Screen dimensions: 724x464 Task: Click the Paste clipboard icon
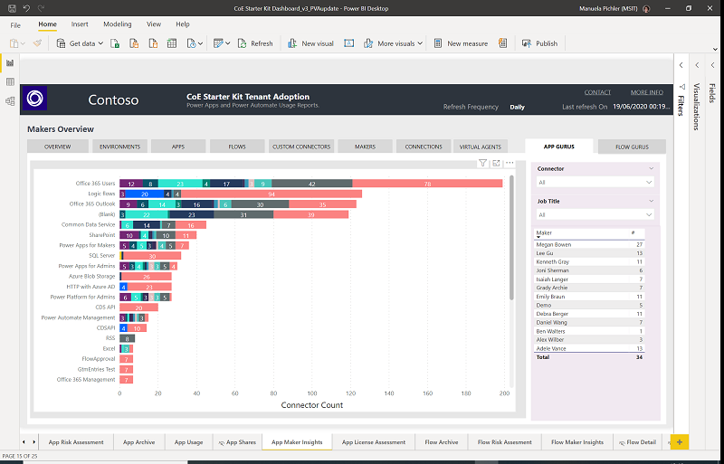[14, 43]
